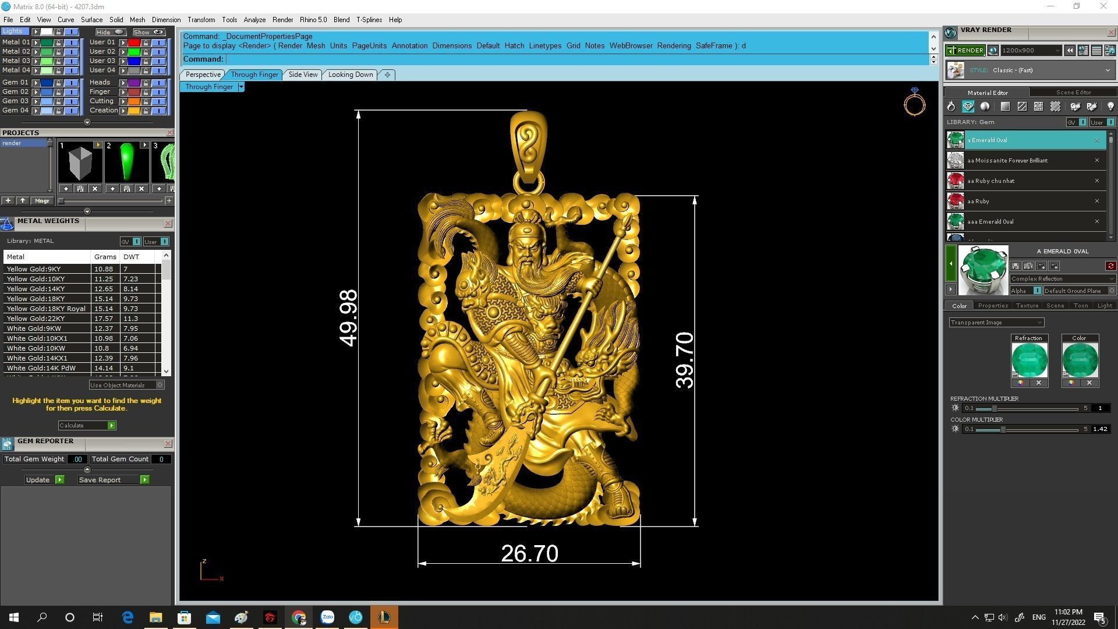Click the red User 01 color swatch

point(134,43)
